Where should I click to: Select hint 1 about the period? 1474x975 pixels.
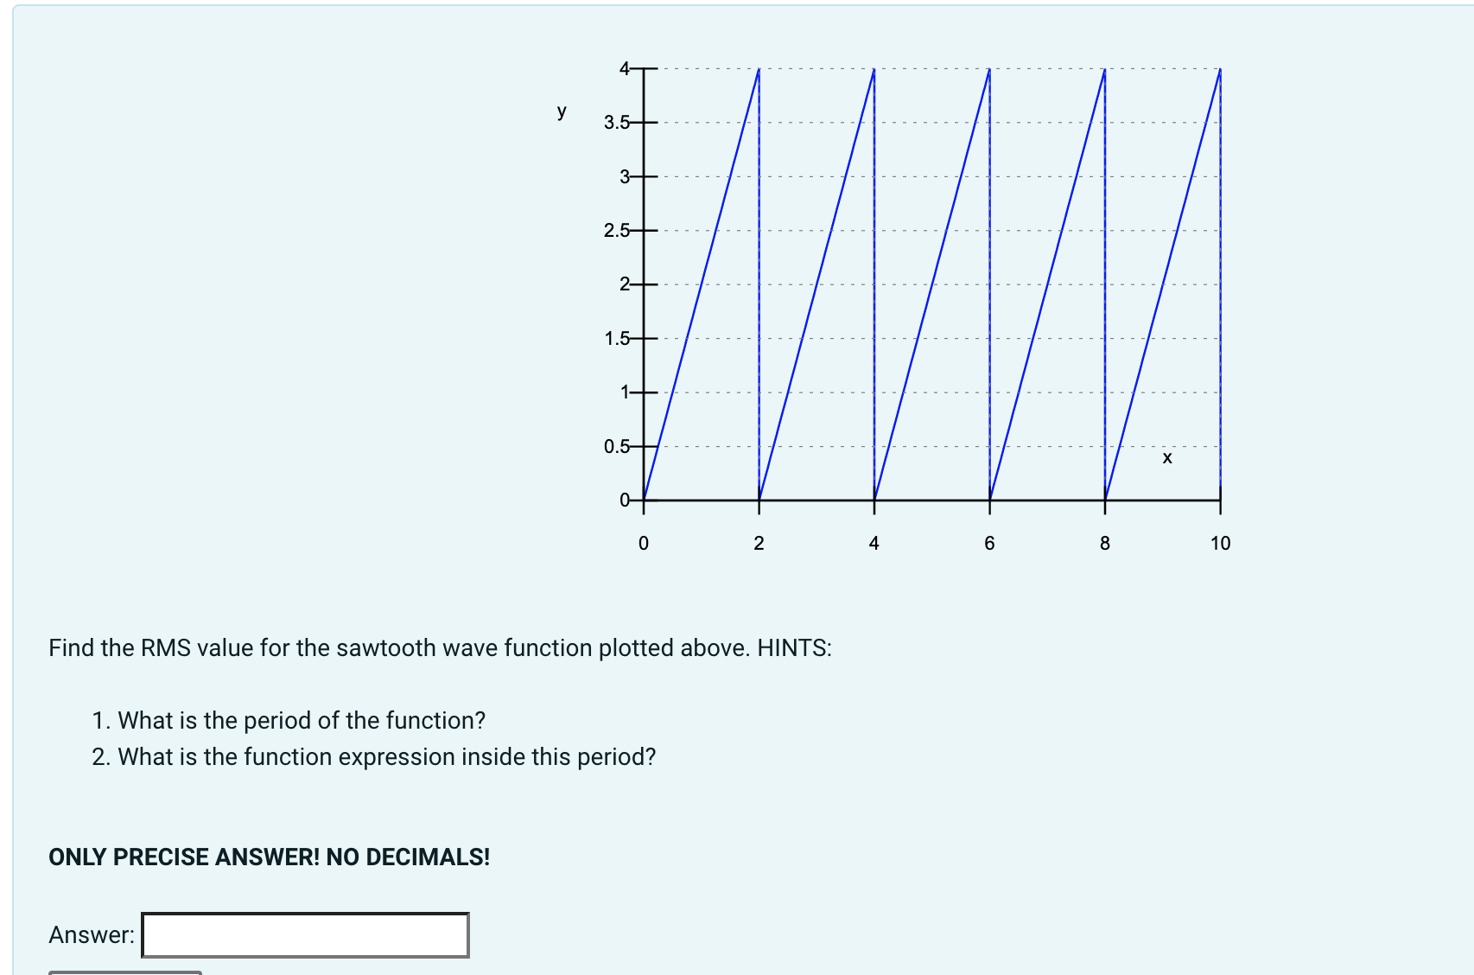point(289,720)
